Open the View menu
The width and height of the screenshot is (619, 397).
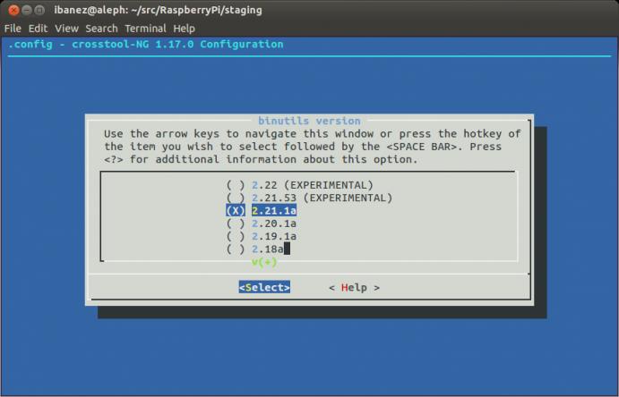[x=66, y=29]
